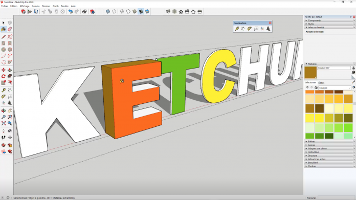Select the Scale tool

coord(4,83)
